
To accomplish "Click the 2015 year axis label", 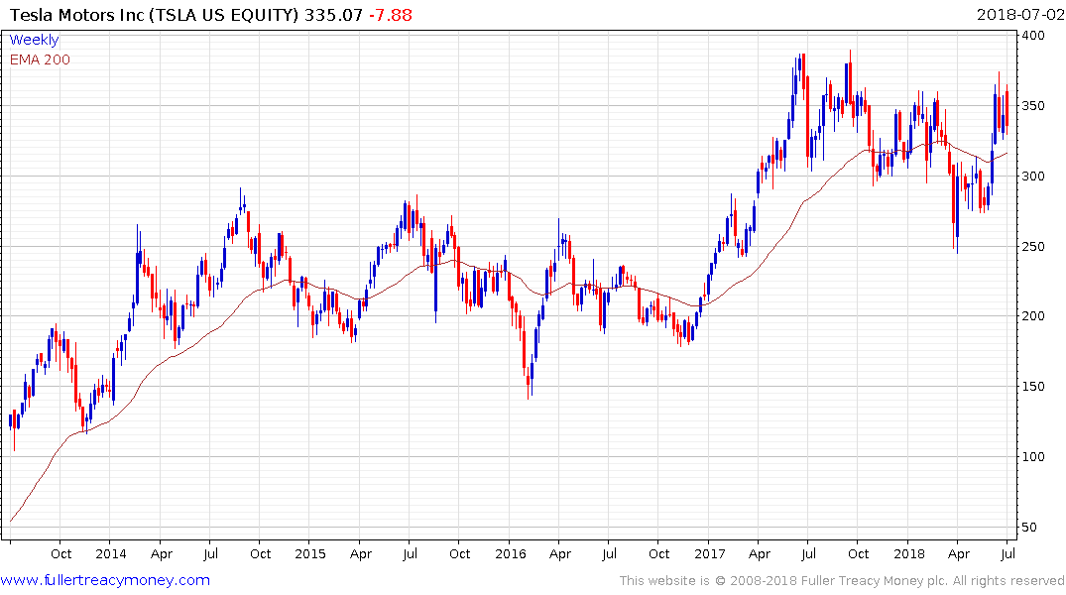I will coord(310,553).
